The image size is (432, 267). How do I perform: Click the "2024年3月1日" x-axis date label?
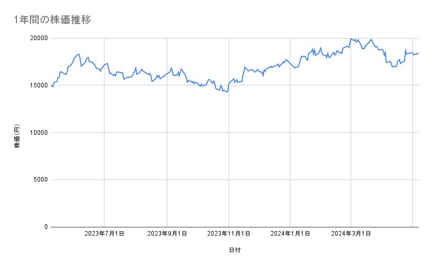pos(351,234)
